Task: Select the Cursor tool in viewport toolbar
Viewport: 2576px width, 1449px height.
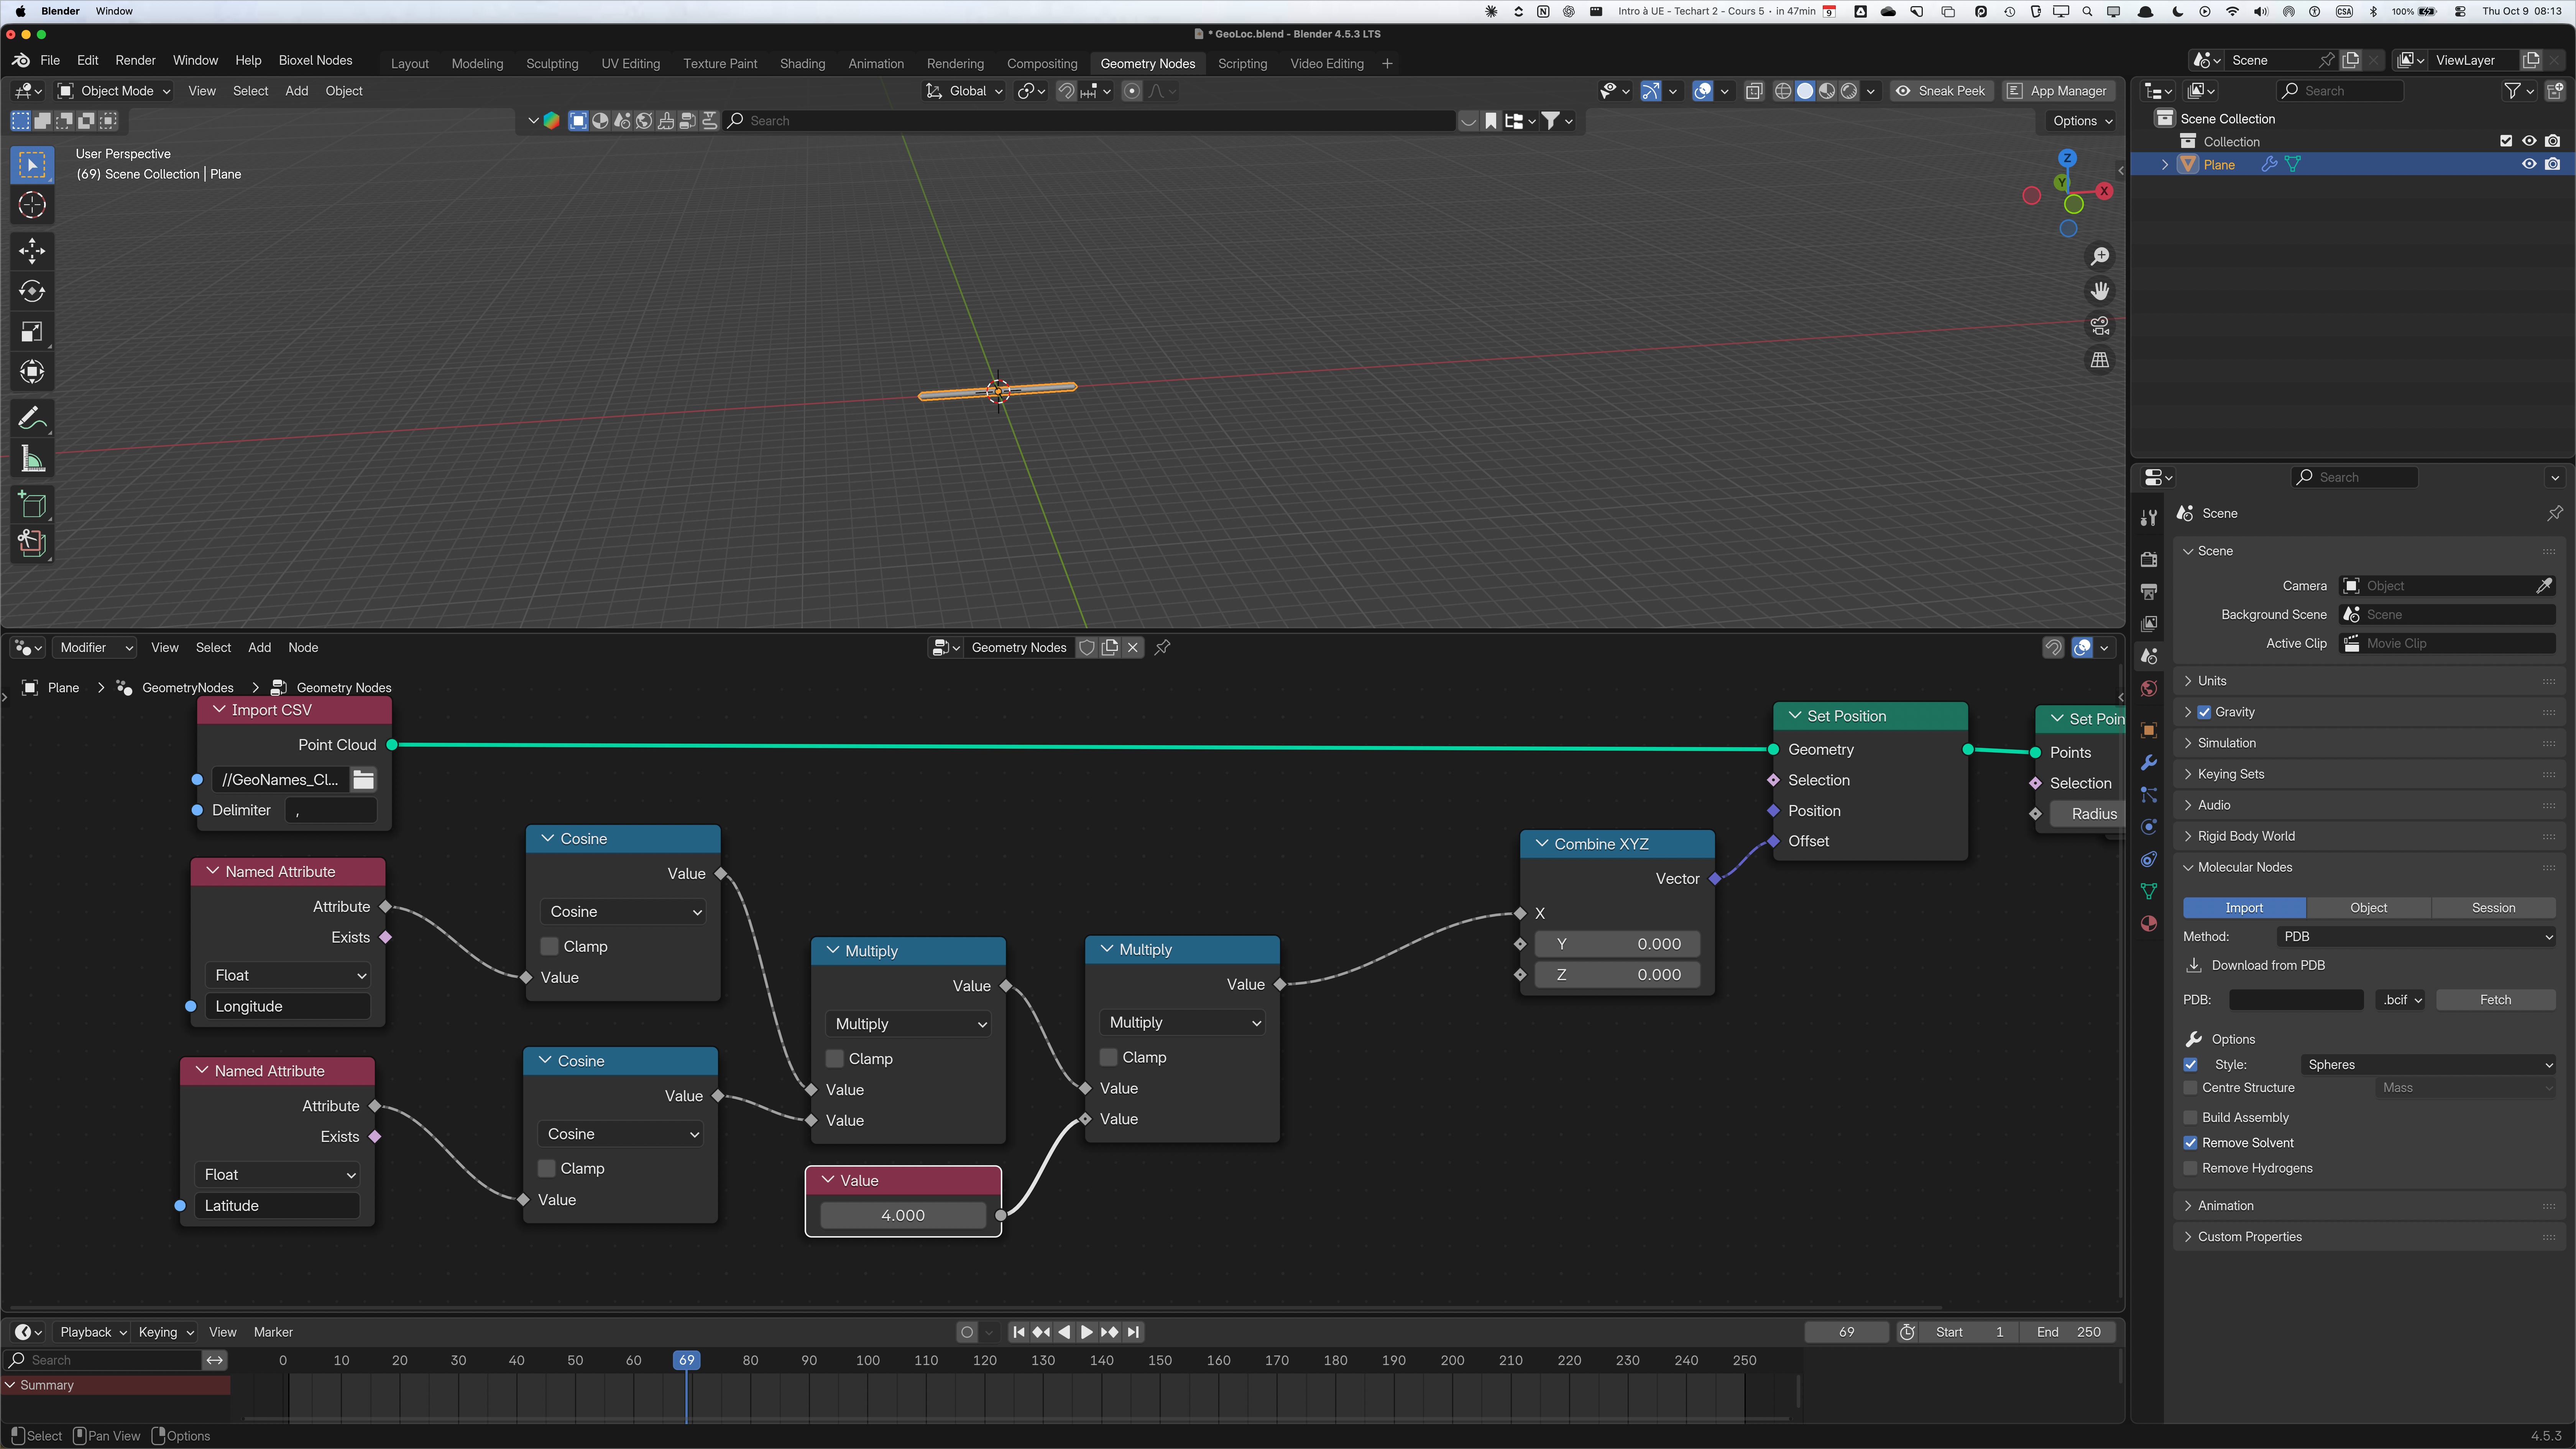Action: pyautogui.click(x=32, y=205)
